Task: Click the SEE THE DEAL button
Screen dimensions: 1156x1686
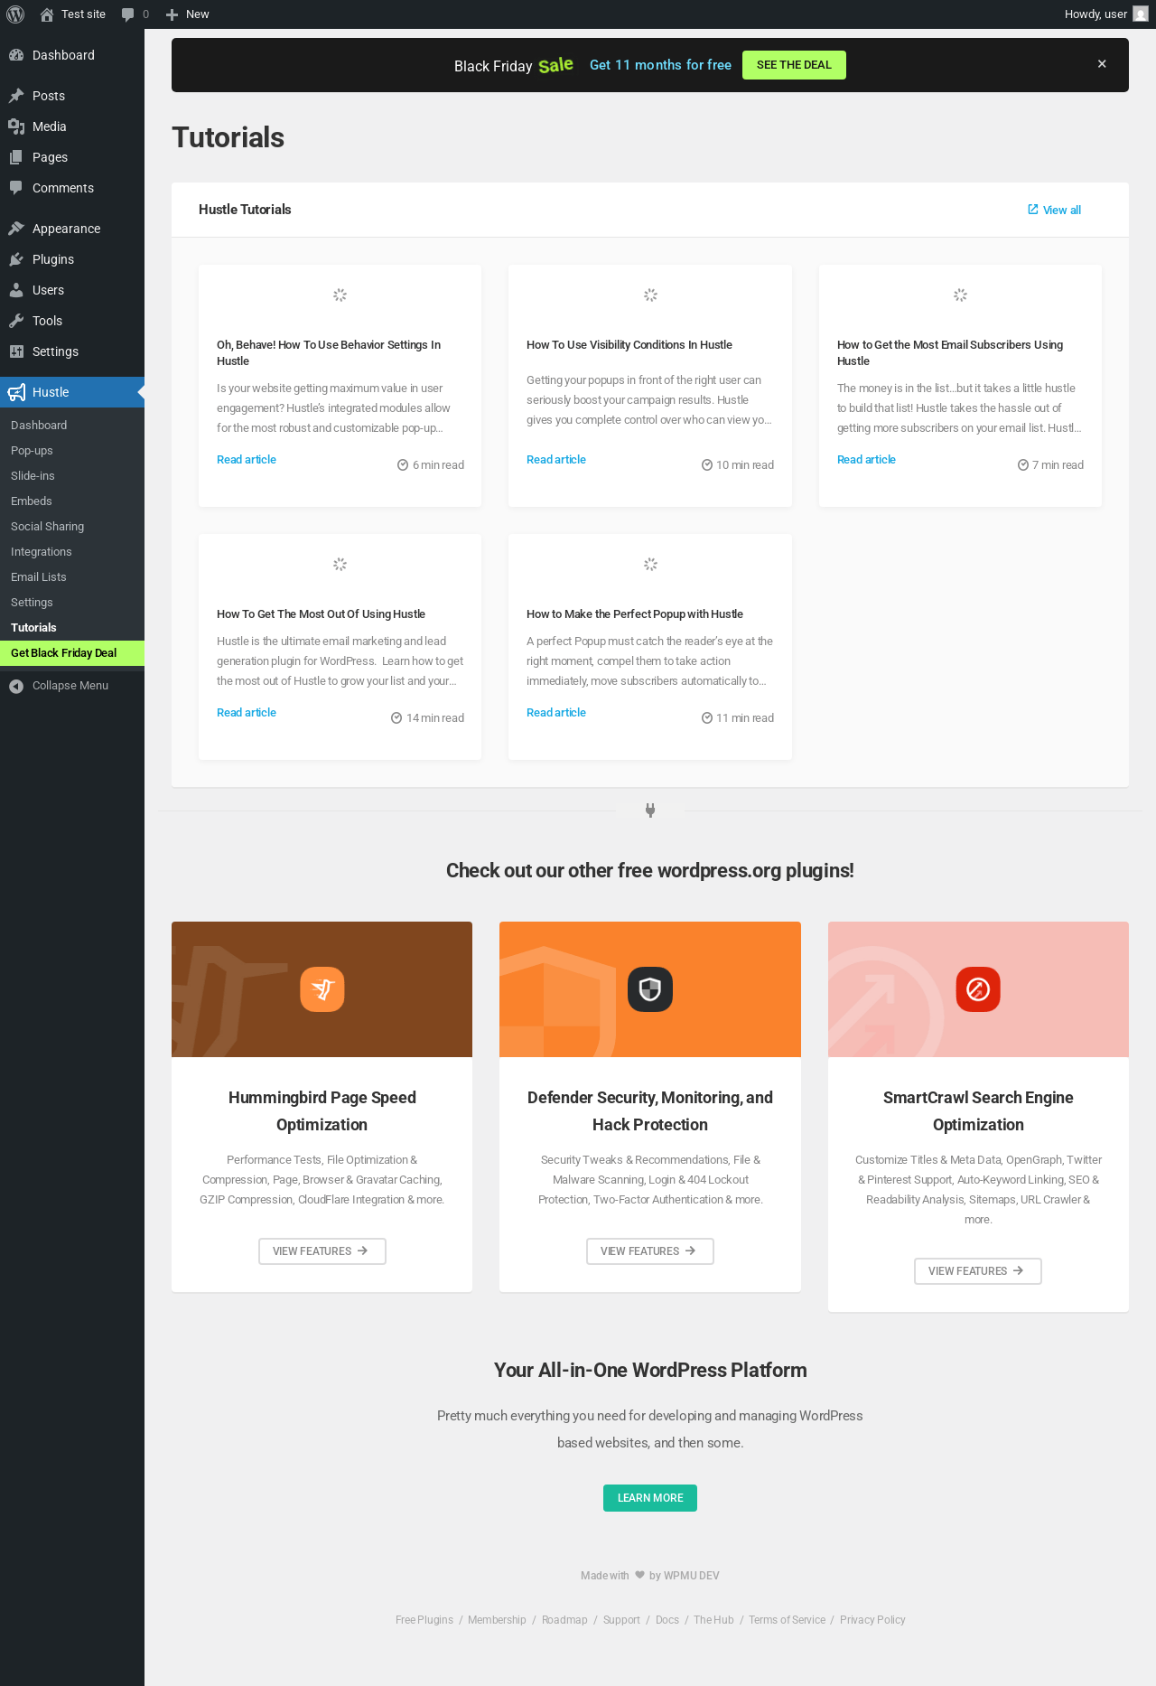Action: pyautogui.click(x=794, y=65)
